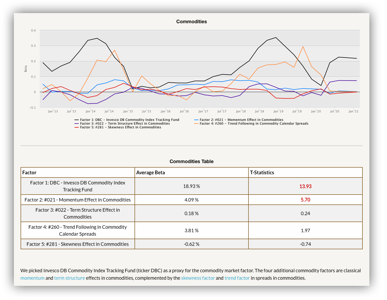The width and height of the screenshot is (387, 300).
Task: Click the 4.09 % average beta cell
Action: [192, 200]
